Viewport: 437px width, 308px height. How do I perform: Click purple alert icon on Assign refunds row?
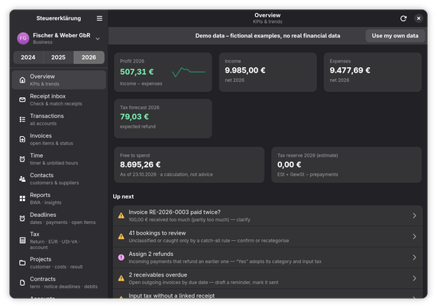(x=121, y=258)
